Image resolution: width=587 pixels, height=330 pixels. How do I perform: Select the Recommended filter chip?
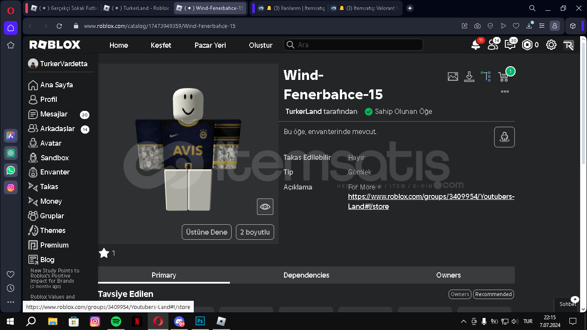493,294
